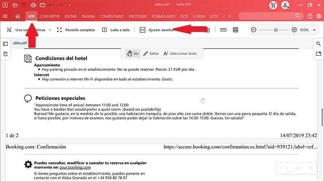Open the bookmarks panel icon on left

(x=5, y=54)
